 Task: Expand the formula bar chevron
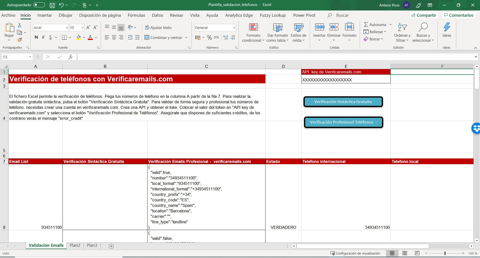(x=475, y=57)
